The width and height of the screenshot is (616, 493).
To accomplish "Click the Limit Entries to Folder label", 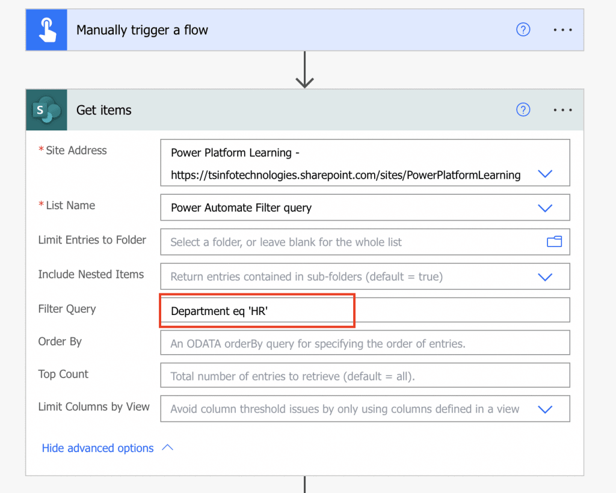I will coord(92,240).
